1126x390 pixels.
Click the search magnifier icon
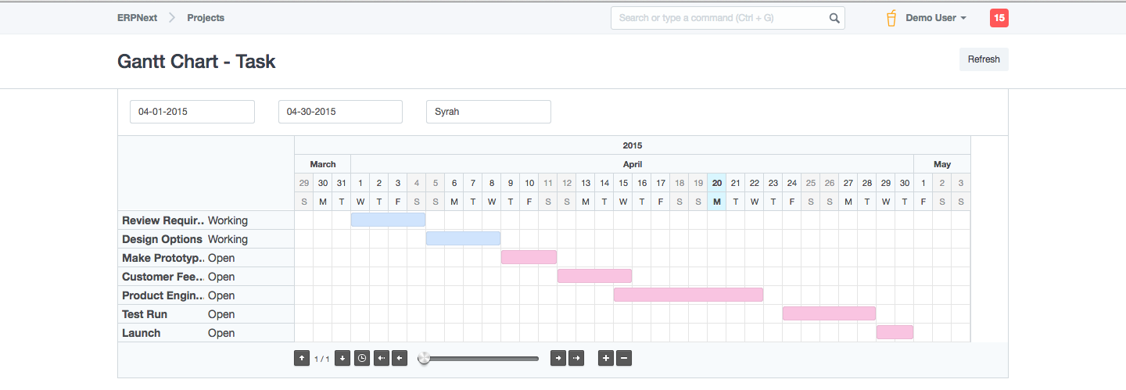[x=834, y=18]
